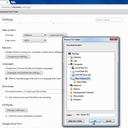Confirm folder selection with OK
The image size is (128, 128).
click(x=95, y=121)
